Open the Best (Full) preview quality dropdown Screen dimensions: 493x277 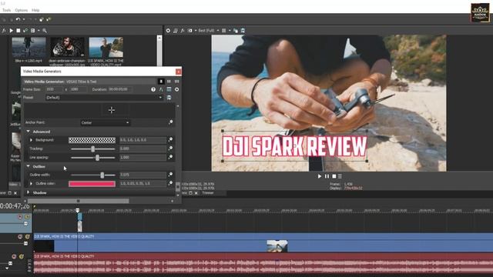tap(209, 31)
